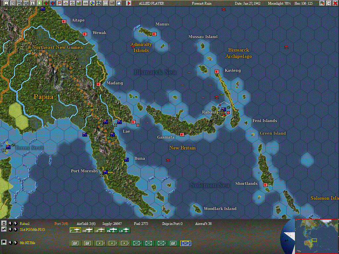Click the Japanese base marker at Wewak
339x254 pixels.
pos(85,34)
